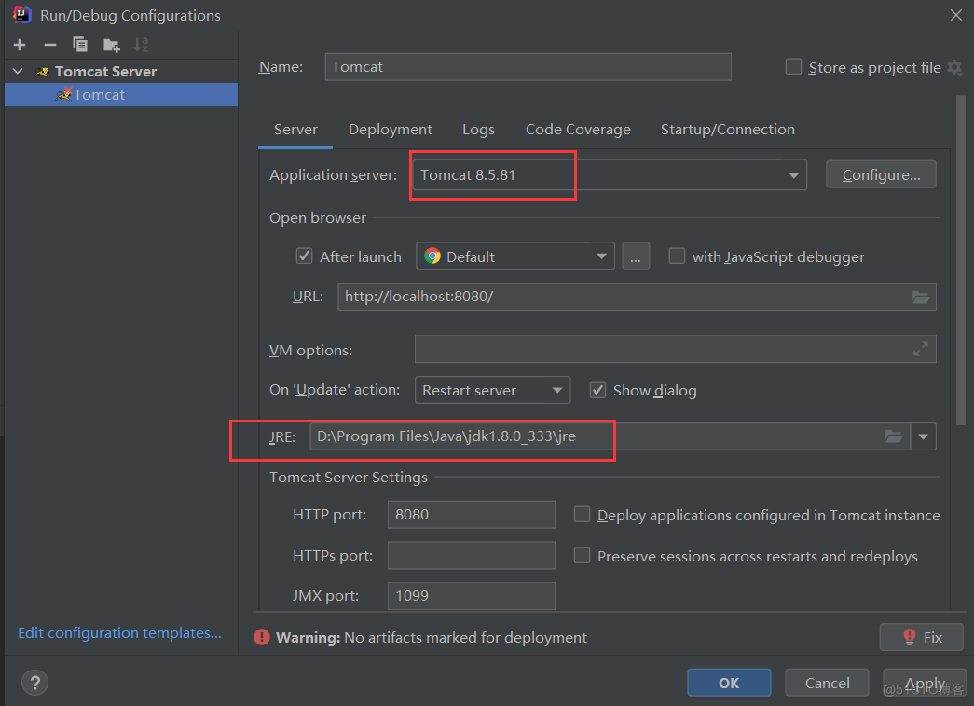Click the empty HTTPs port field
974x706 pixels.
pyautogui.click(x=472, y=556)
